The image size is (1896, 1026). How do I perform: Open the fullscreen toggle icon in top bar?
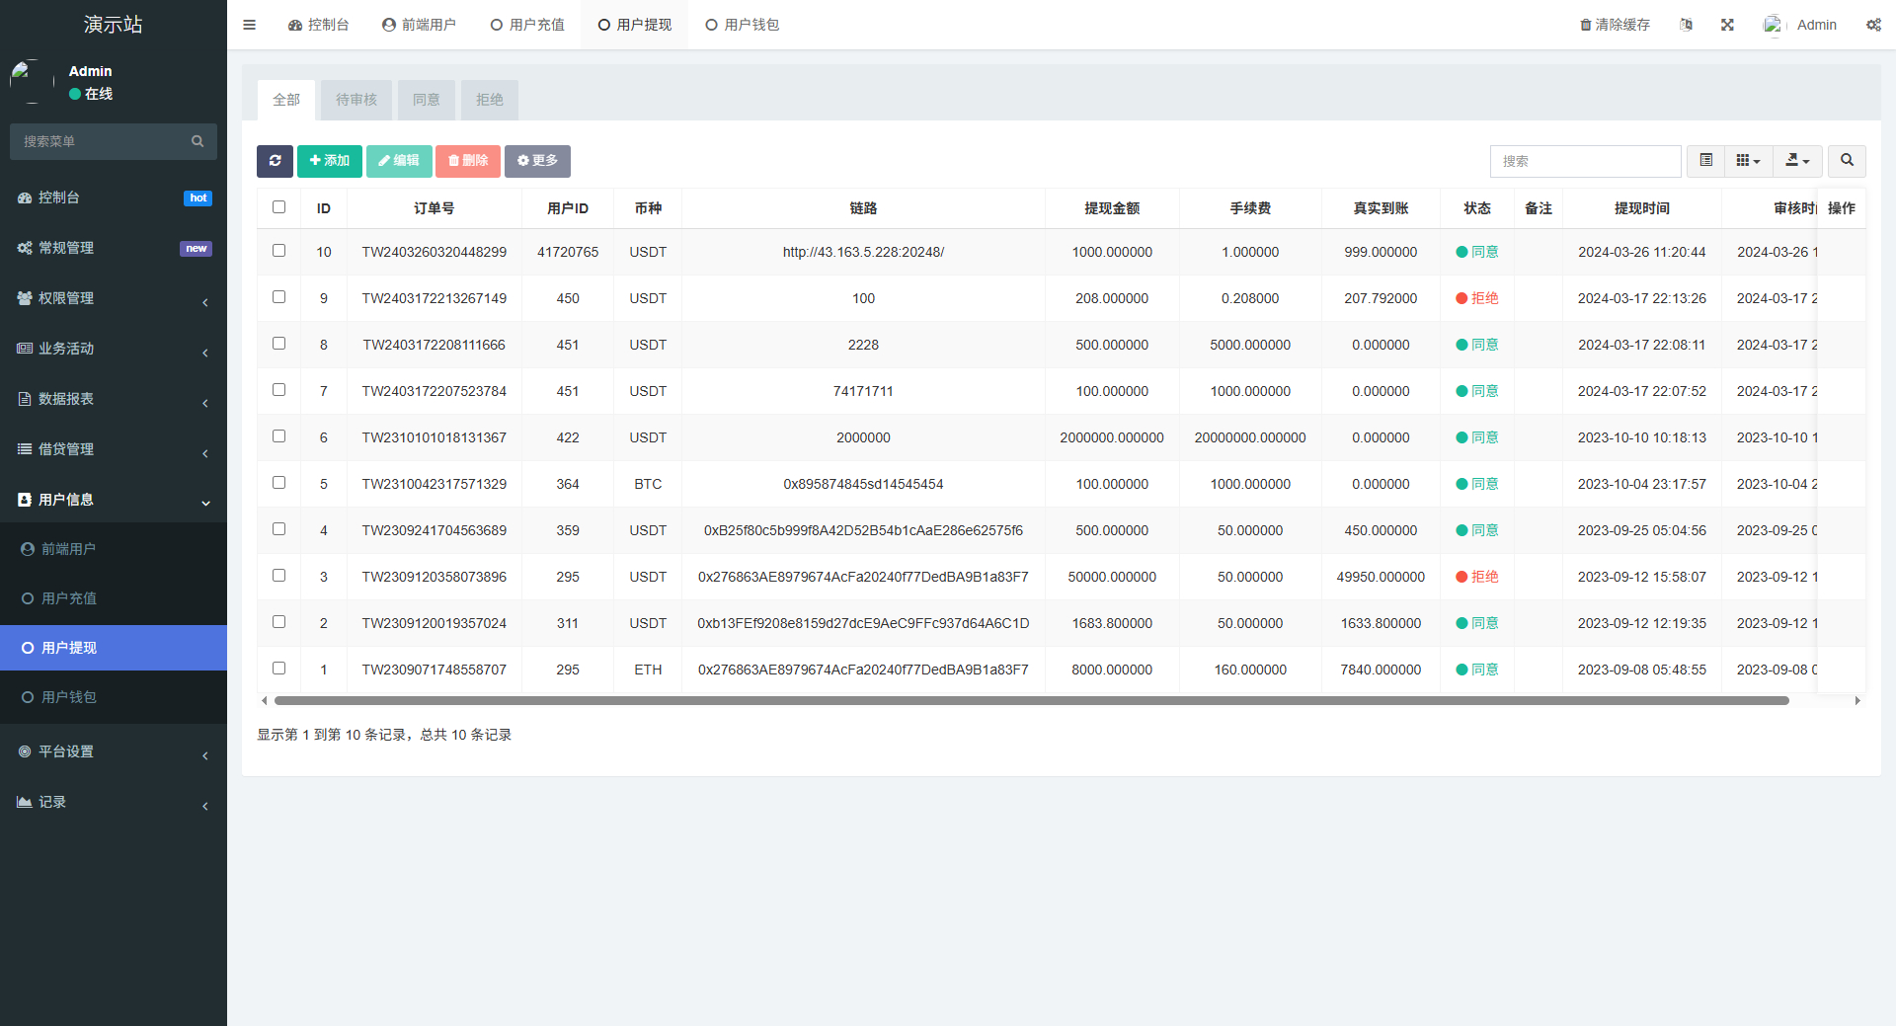click(x=1726, y=24)
